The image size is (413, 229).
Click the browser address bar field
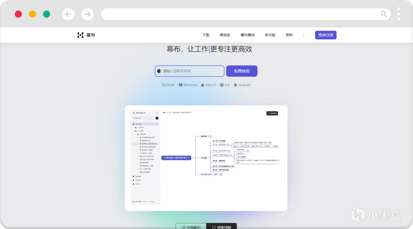246,14
